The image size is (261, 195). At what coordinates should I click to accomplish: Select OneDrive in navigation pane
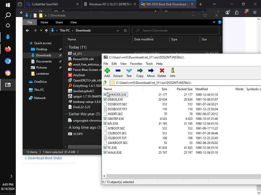click(40, 82)
